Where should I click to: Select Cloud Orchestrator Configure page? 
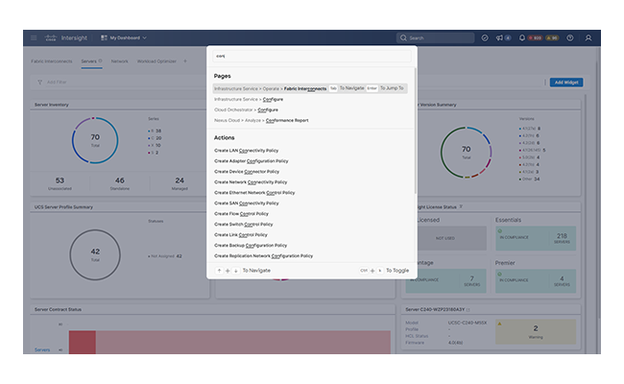pos(246,109)
